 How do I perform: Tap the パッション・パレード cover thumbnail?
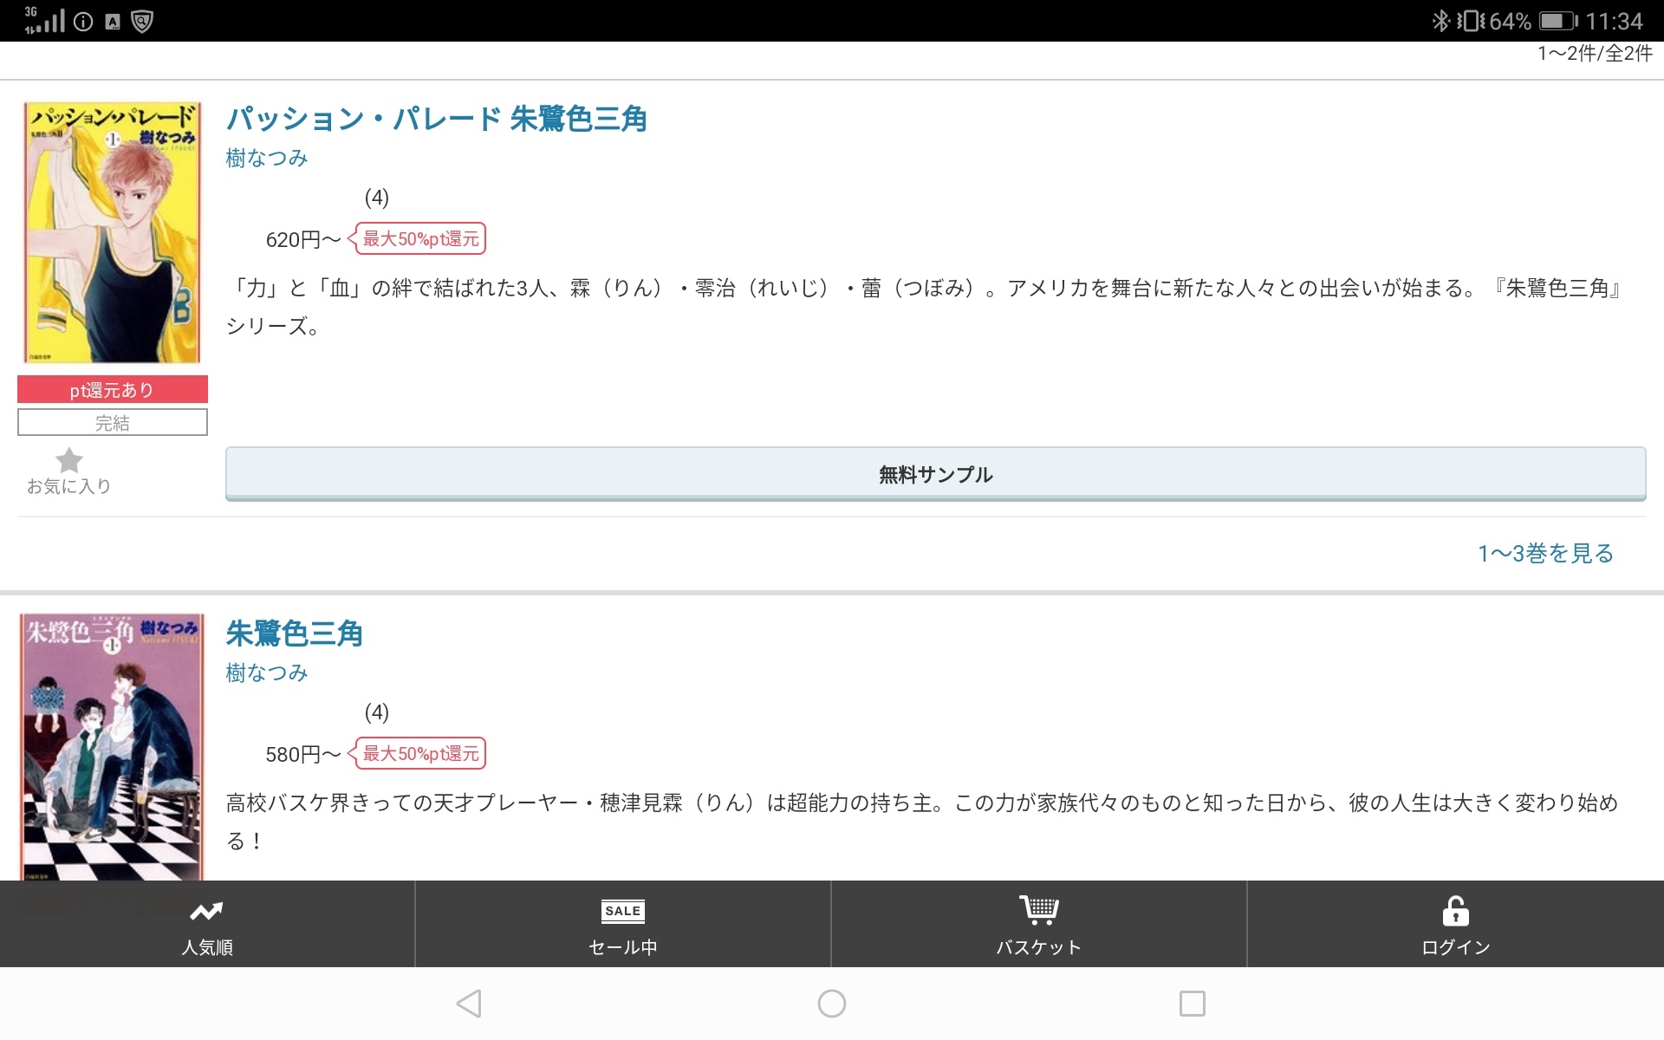[x=113, y=232]
